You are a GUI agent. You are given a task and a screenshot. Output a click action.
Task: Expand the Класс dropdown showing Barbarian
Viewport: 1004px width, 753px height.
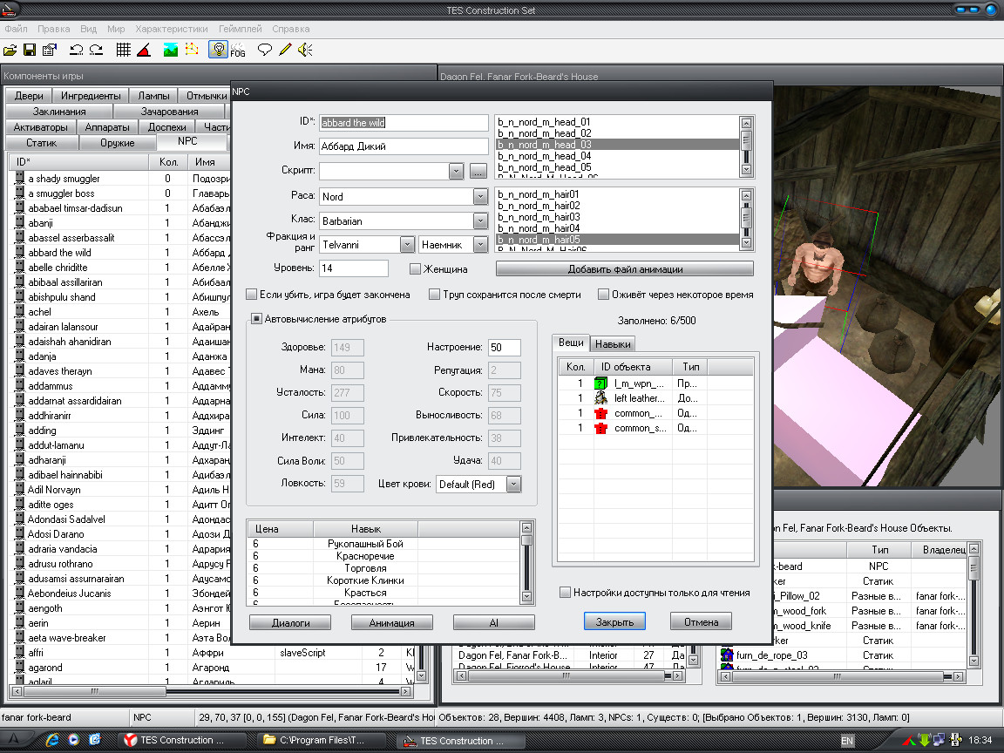coord(480,221)
